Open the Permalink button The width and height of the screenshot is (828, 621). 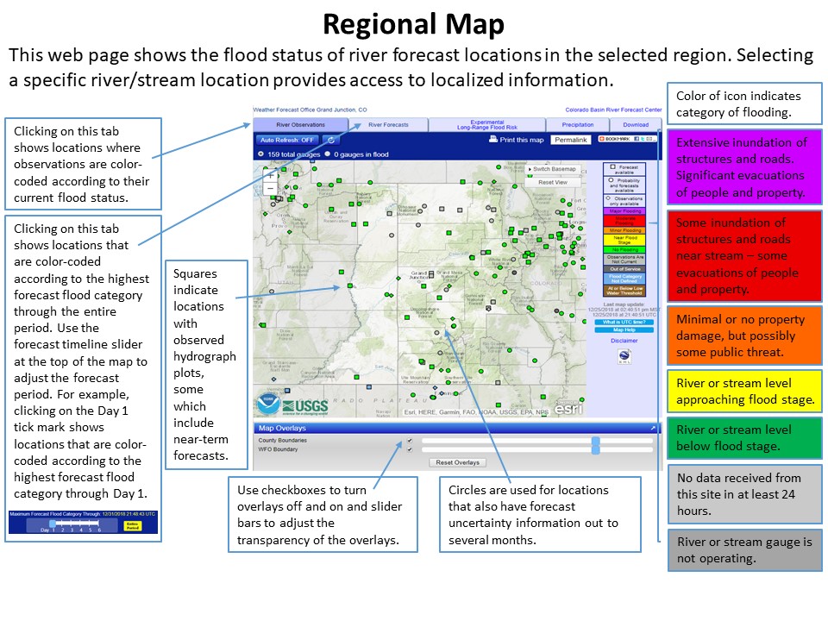[570, 140]
